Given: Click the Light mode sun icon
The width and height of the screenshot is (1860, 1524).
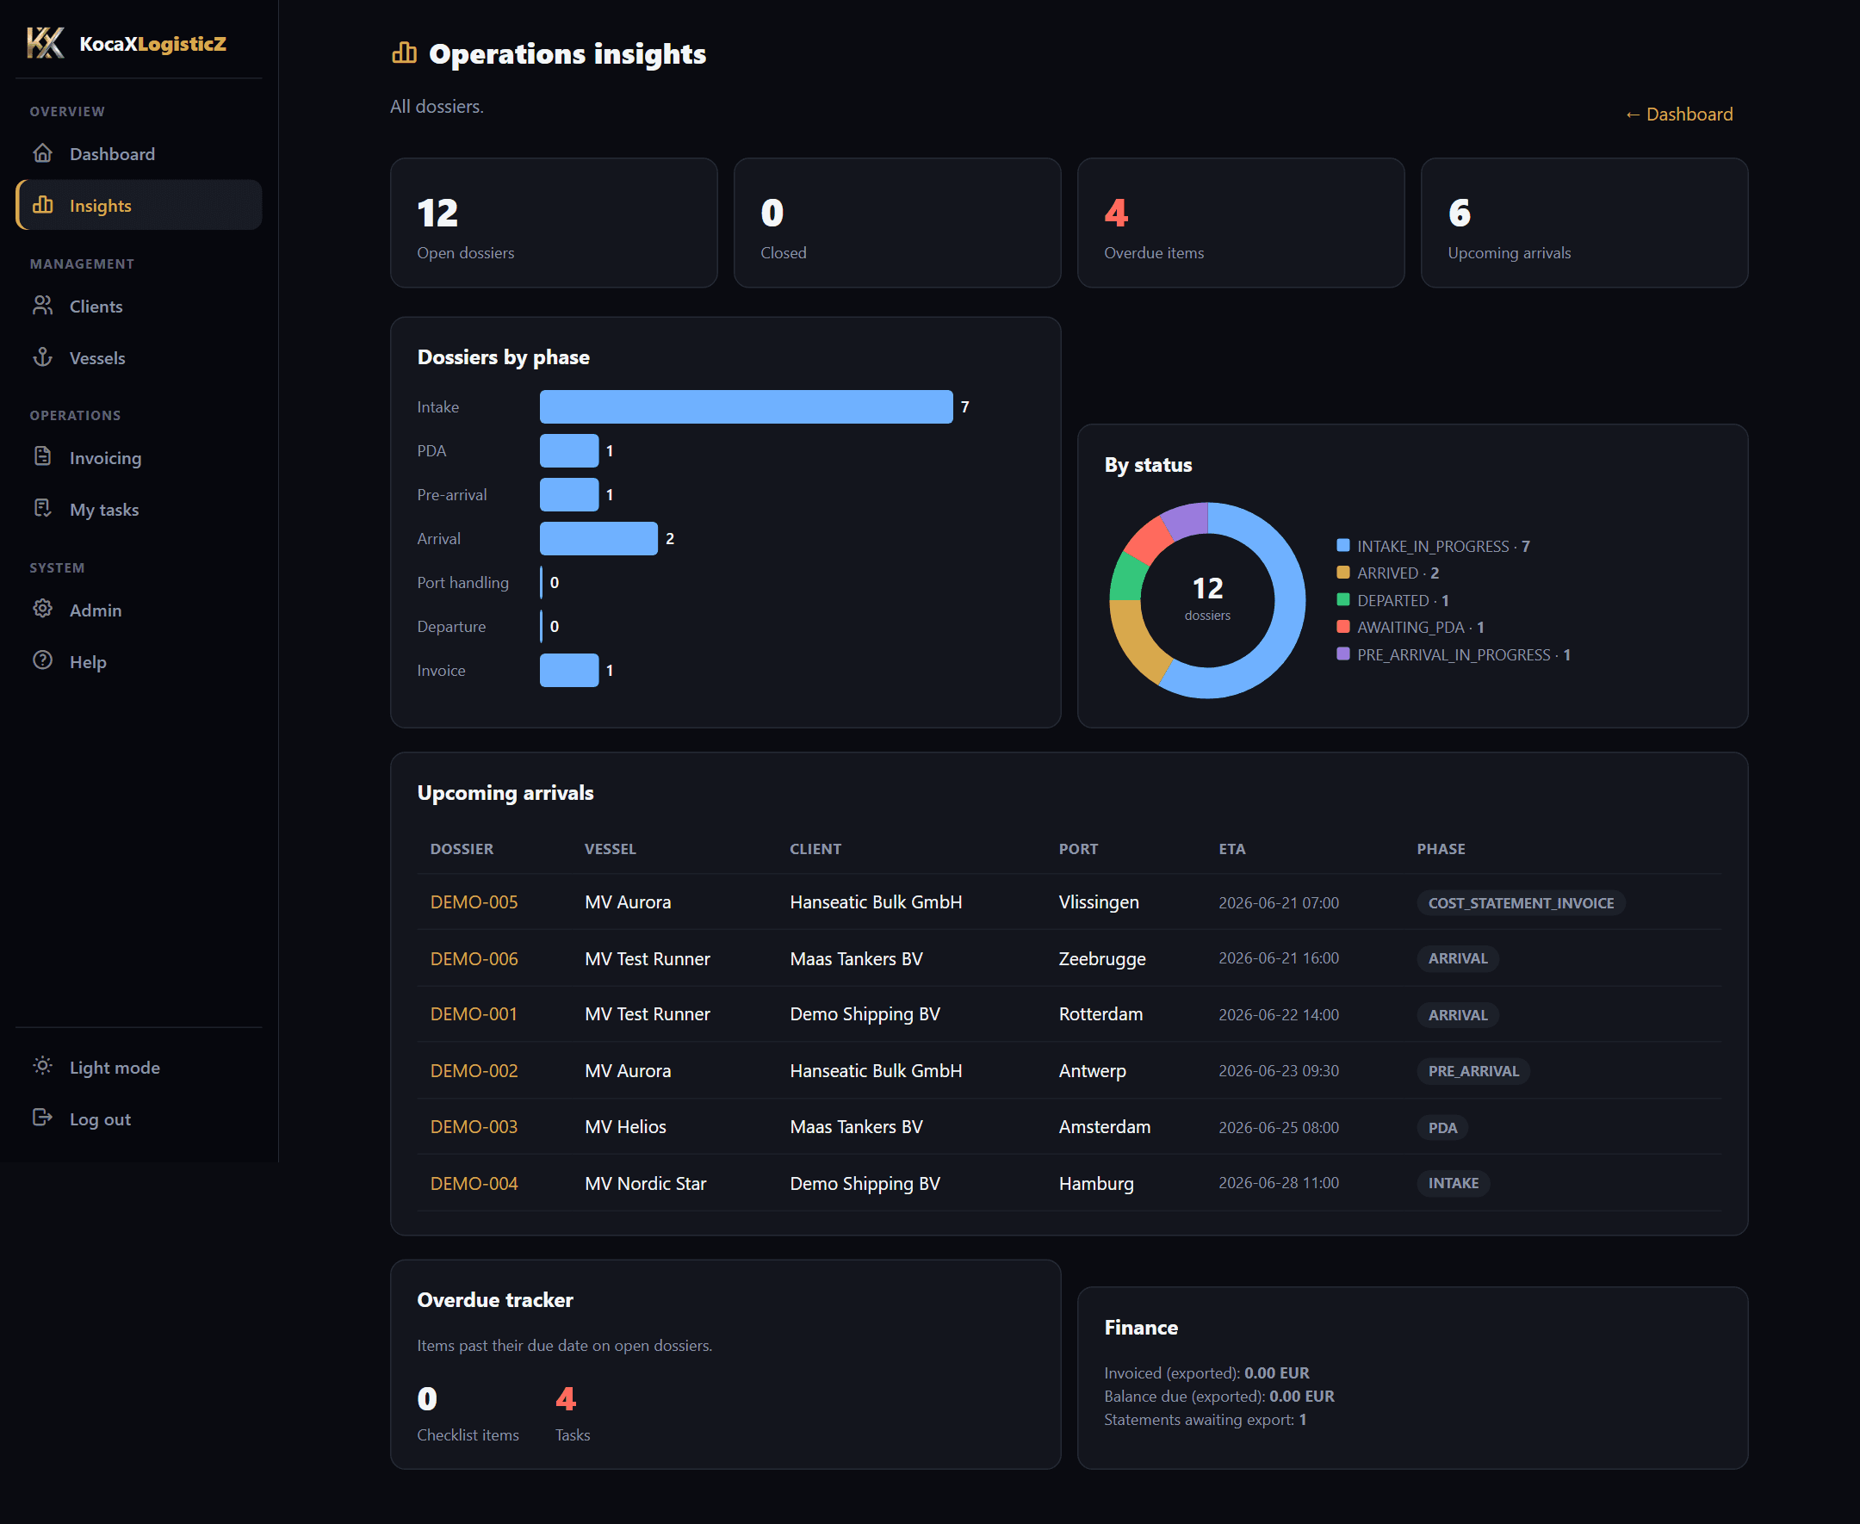Looking at the screenshot, I should 43,1067.
